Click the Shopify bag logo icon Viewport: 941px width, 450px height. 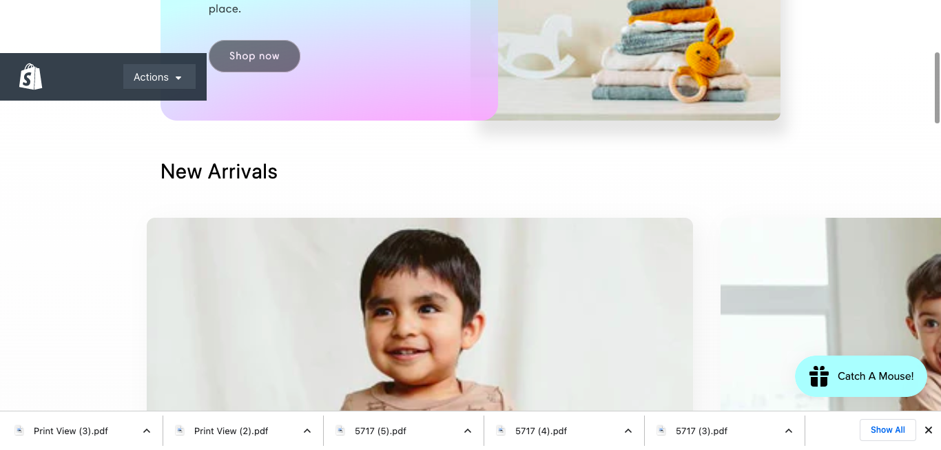31,76
